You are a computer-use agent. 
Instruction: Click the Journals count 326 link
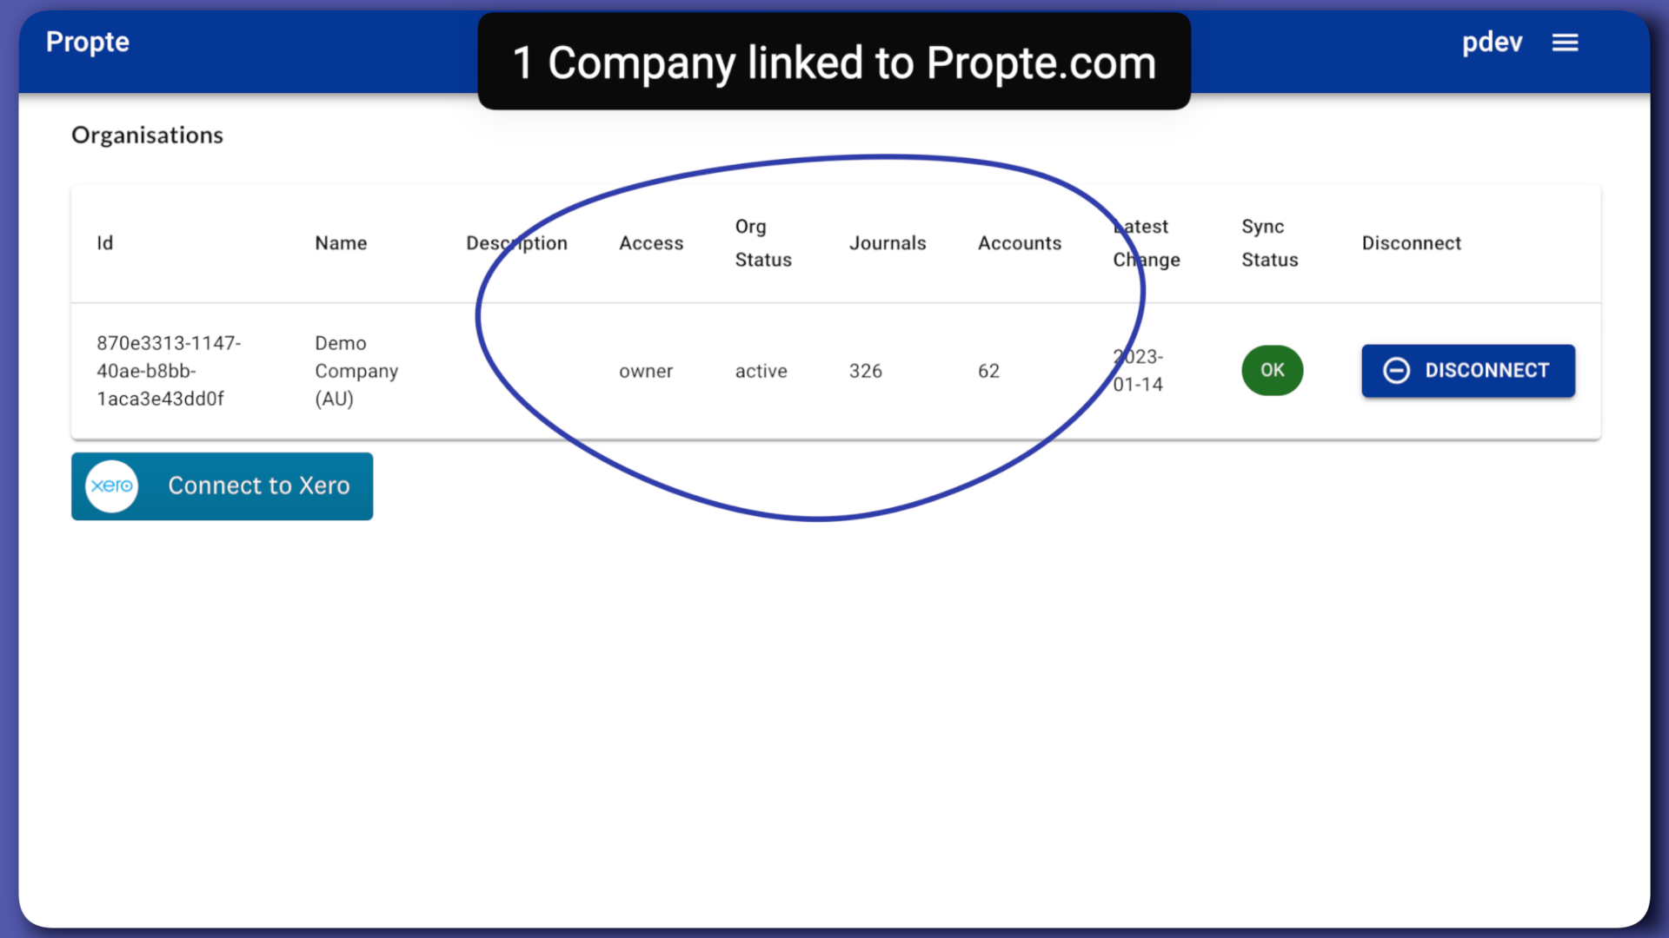coord(864,370)
